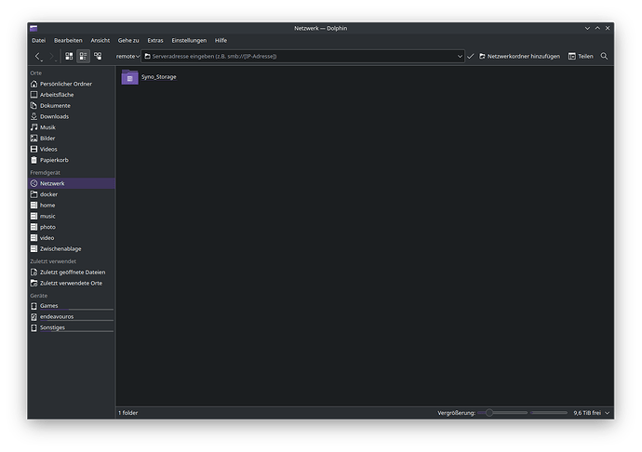Open the remote protocol dropdown

[x=127, y=56]
